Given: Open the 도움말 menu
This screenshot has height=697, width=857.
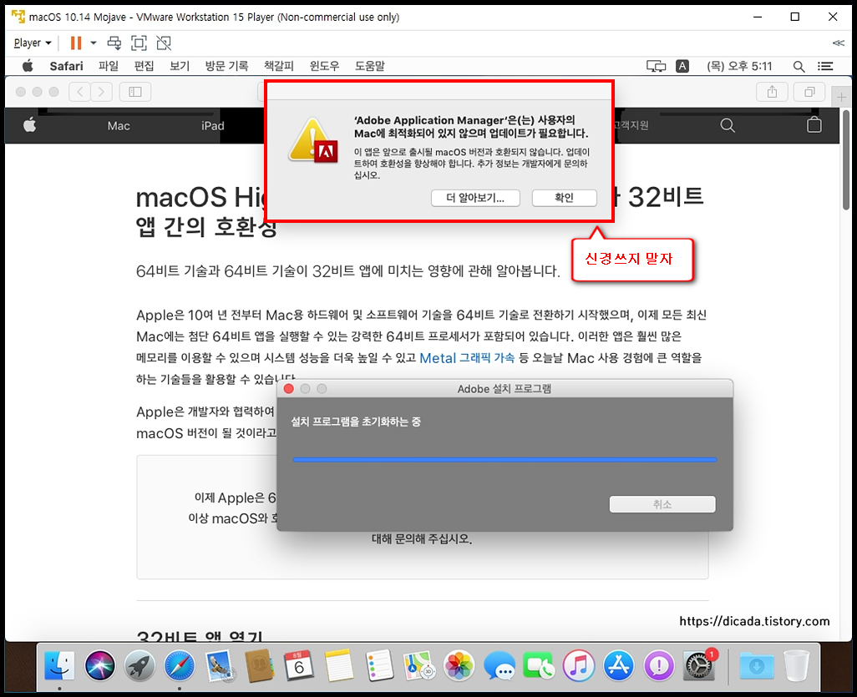Looking at the screenshot, I should [369, 66].
